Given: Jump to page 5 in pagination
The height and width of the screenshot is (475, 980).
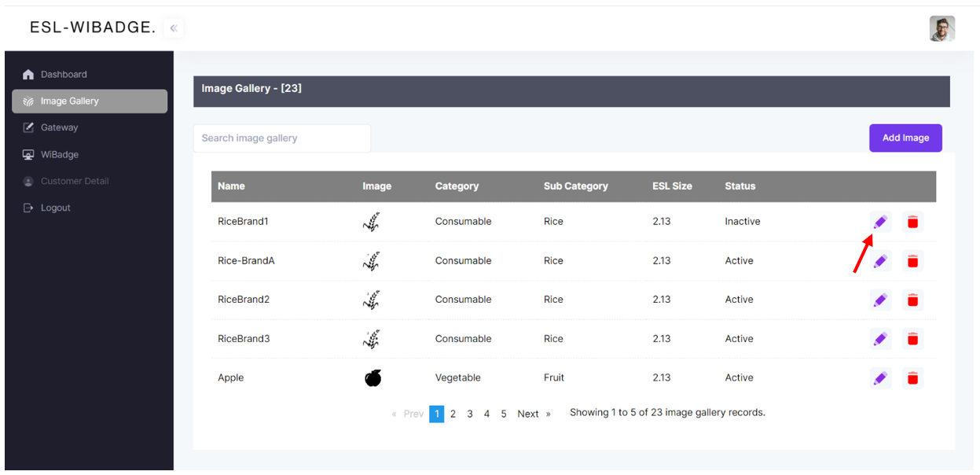Looking at the screenshot, I should coord(504,414).
